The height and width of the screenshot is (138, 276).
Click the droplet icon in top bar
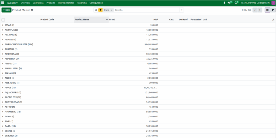(224, 3)
